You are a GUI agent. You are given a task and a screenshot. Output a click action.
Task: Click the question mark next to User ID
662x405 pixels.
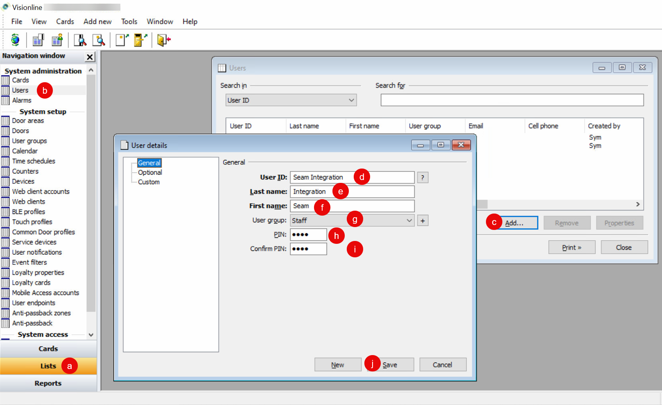(x=423, y=177)
